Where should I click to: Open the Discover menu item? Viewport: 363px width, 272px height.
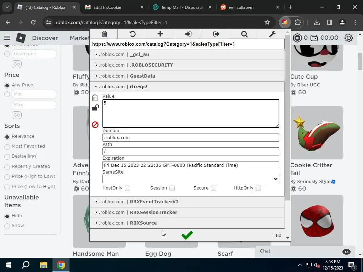(x=45, y=38)
